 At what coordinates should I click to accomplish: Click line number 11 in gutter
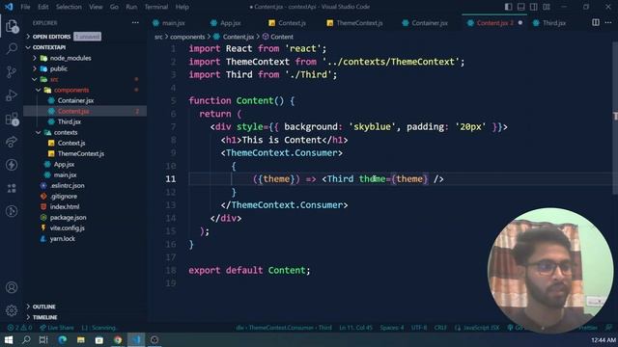(171, 179)
